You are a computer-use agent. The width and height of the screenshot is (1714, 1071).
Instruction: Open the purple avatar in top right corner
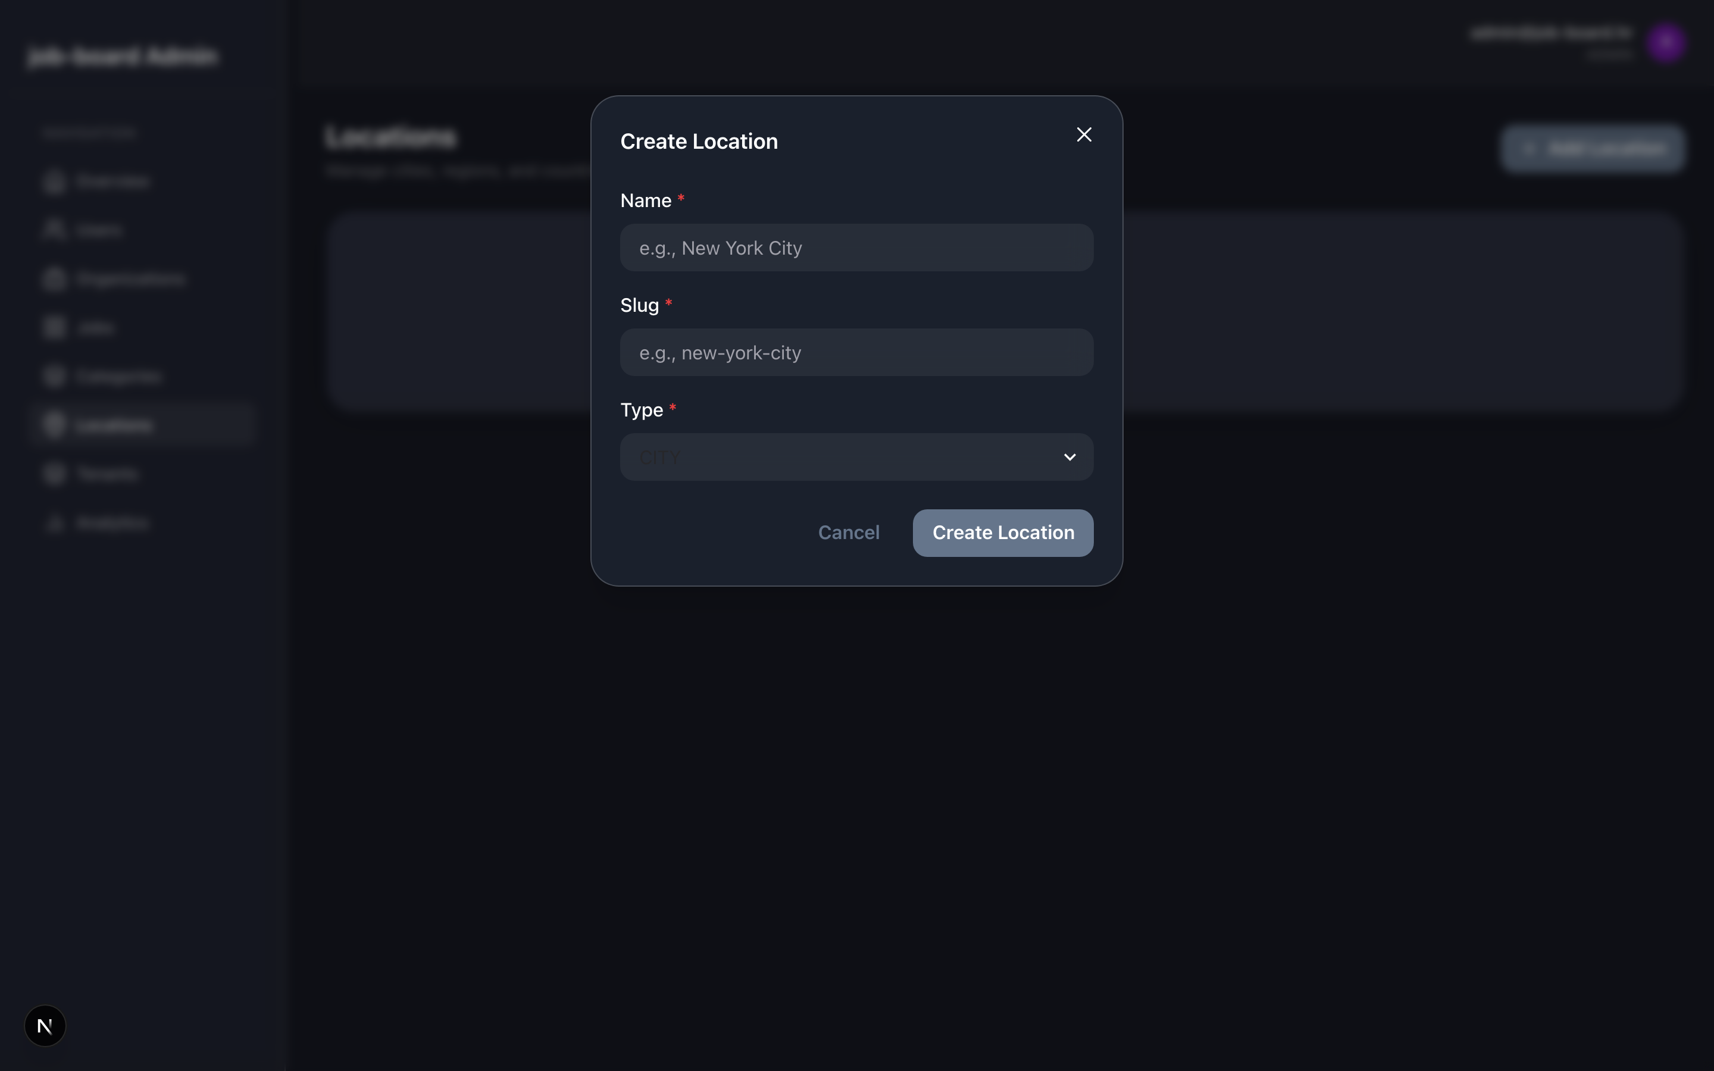pos(1666,42)
